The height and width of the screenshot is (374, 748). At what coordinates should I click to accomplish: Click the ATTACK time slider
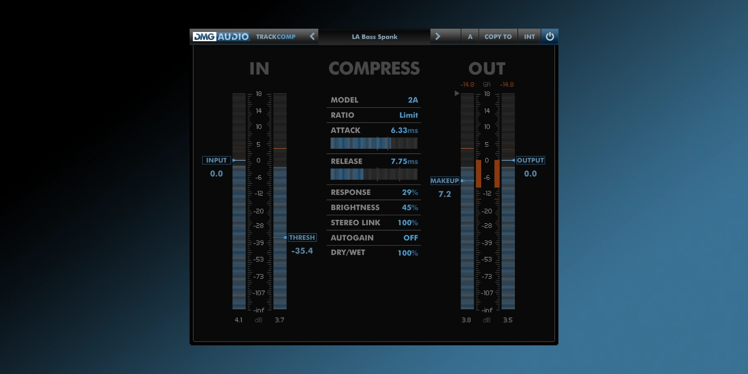coord(373,143)
